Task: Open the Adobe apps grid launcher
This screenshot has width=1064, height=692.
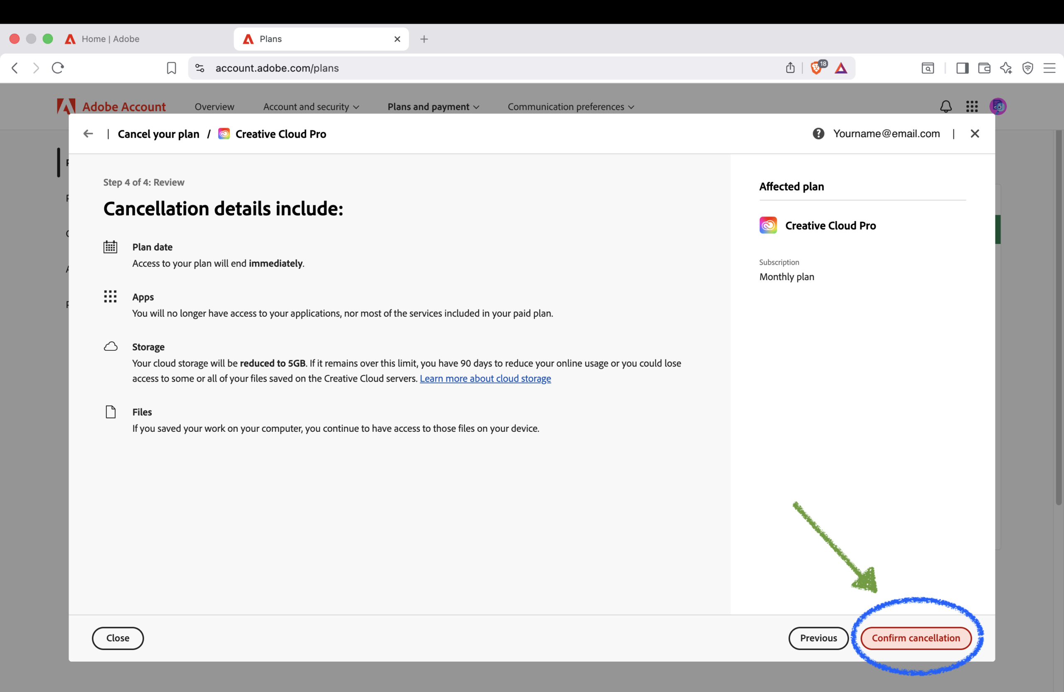Action: (x=972, y=106)
